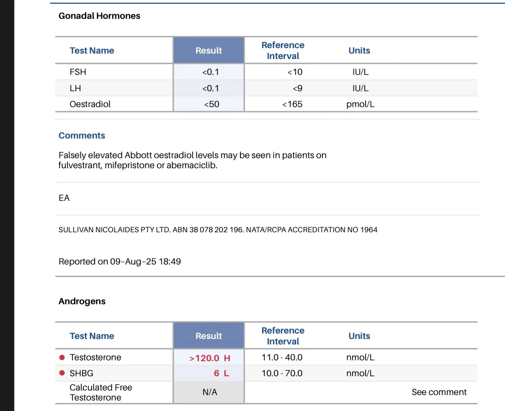
Task: Click the Reported on 09-Aug-25 timestamp
Action: [x=120, y=262]
